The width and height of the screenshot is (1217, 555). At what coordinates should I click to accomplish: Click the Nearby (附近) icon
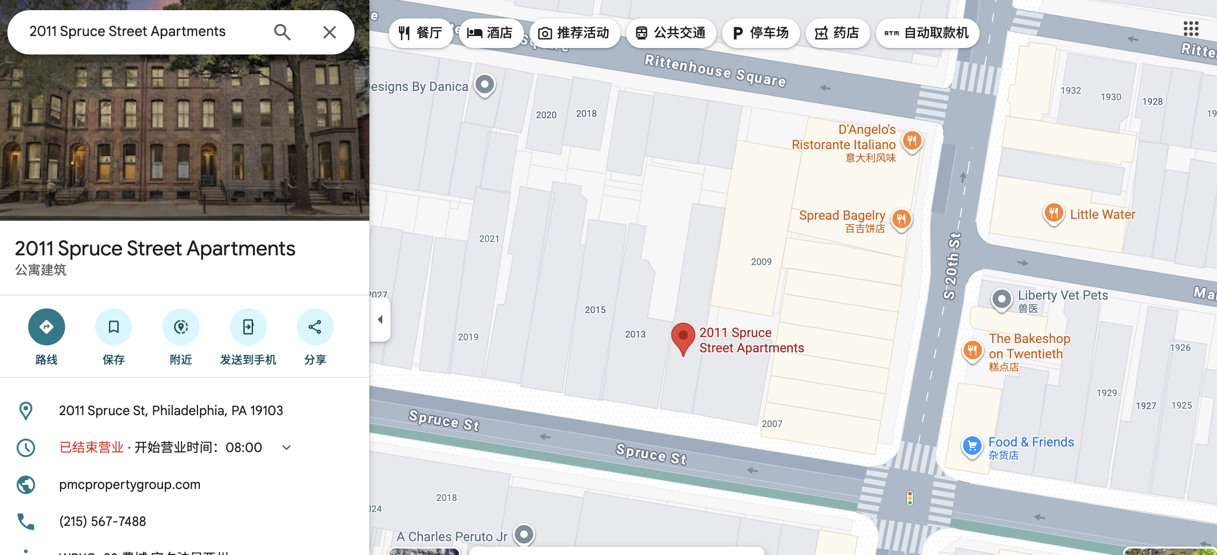[x=181, y=326]
